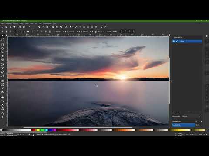Open the Datei menu
The width and height of the screenshot is (209, 156).
[2, 23]
